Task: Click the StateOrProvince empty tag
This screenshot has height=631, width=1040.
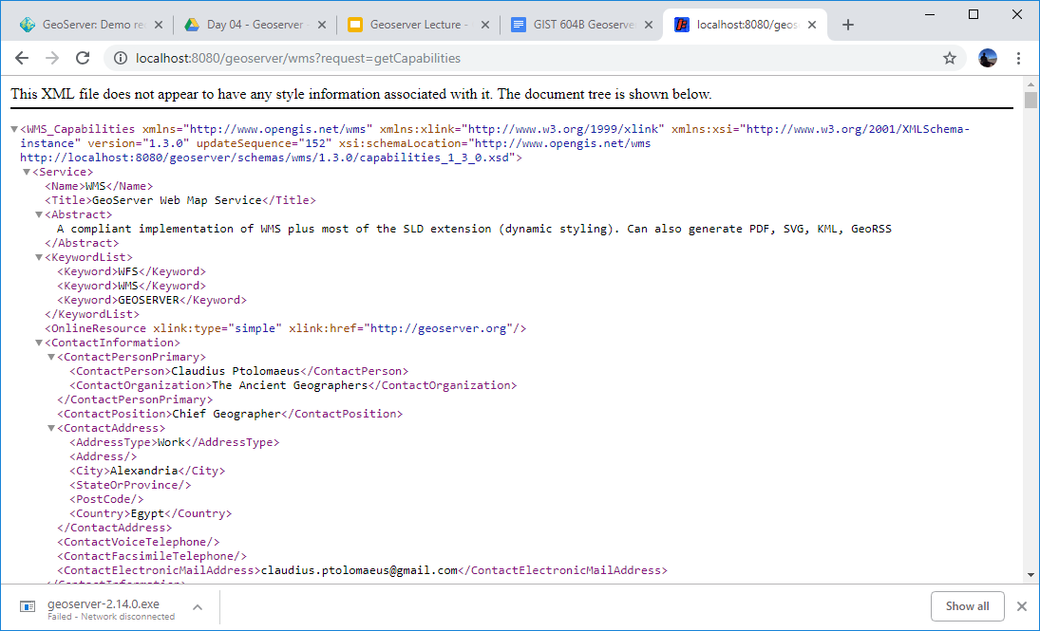Action: pos(130,485)
